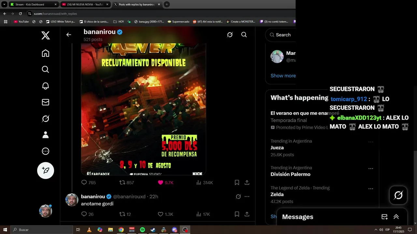This screenshot has height=234, width=417.
Task: Open the Home feed icon
Action: click(x=46, y=53)
